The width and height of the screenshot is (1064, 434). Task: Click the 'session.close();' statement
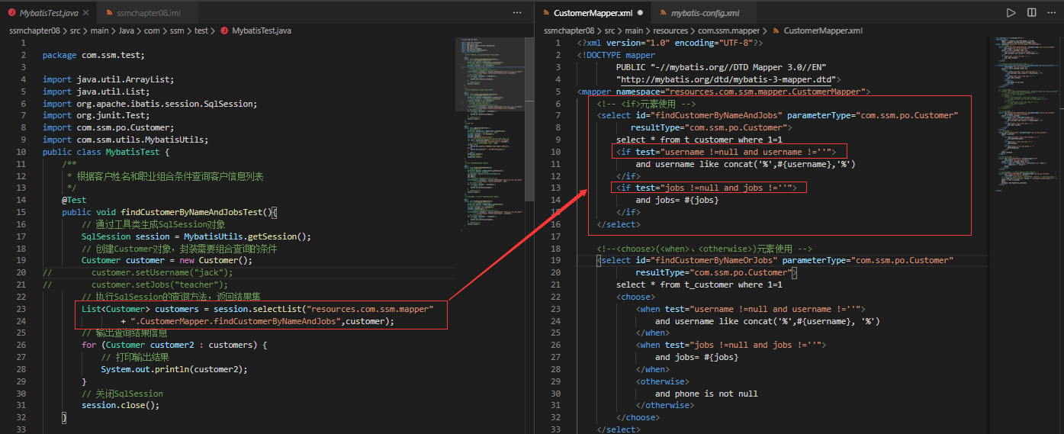tap(121, 405)
